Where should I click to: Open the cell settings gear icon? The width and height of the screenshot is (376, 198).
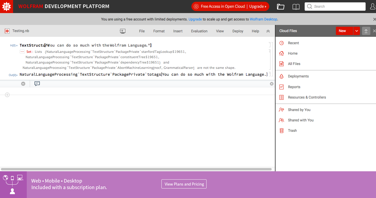pos(23,84)
